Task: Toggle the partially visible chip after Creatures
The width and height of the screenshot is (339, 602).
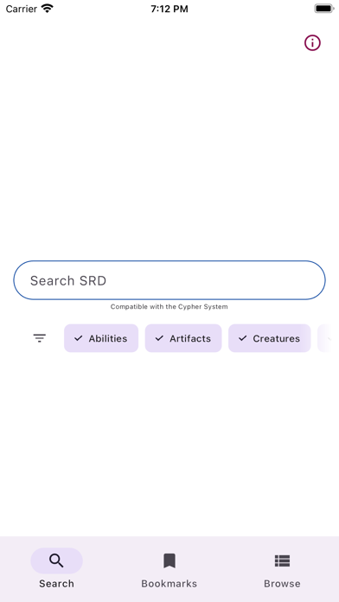Action: 325,338
